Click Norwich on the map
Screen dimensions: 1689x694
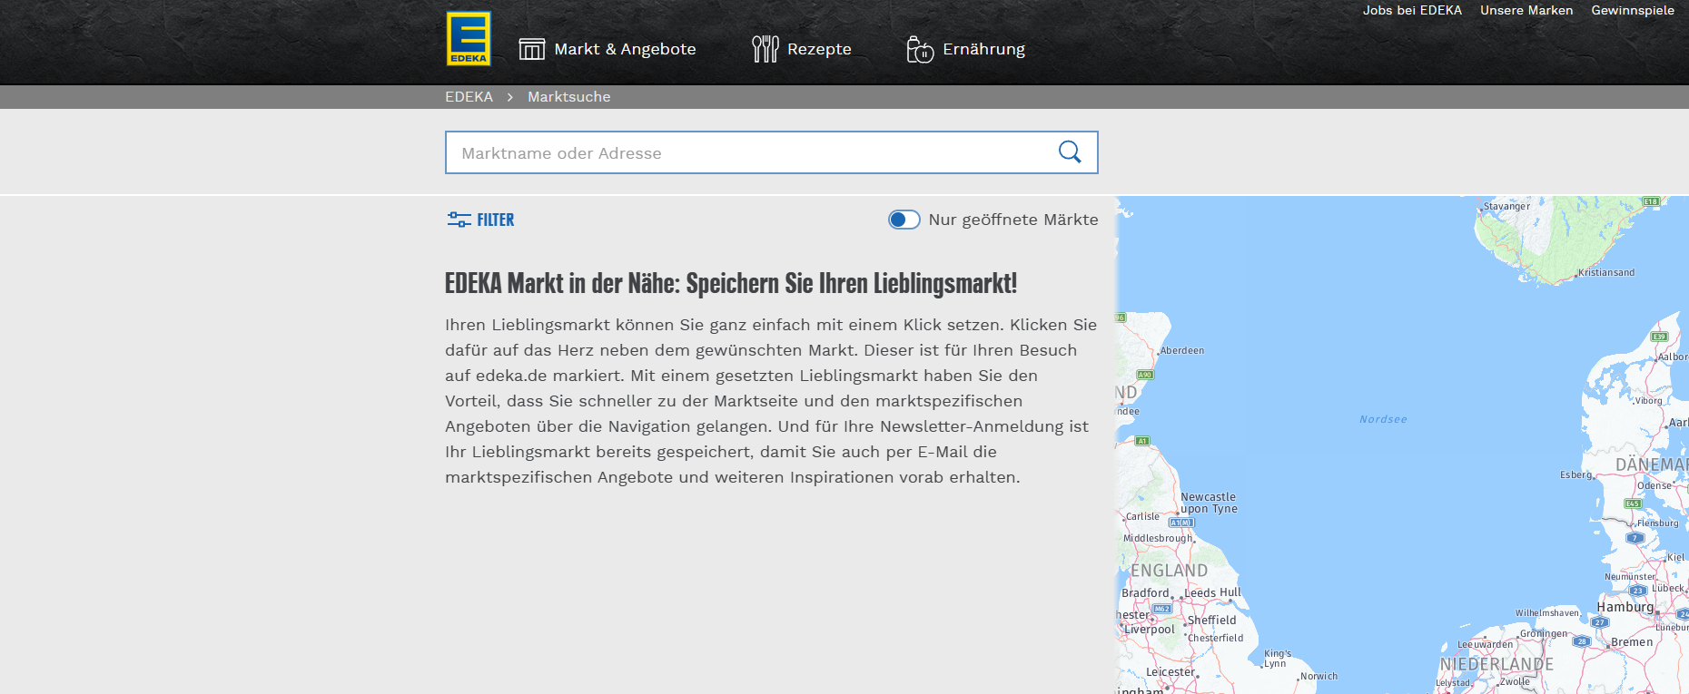(x=1319, y=676)
